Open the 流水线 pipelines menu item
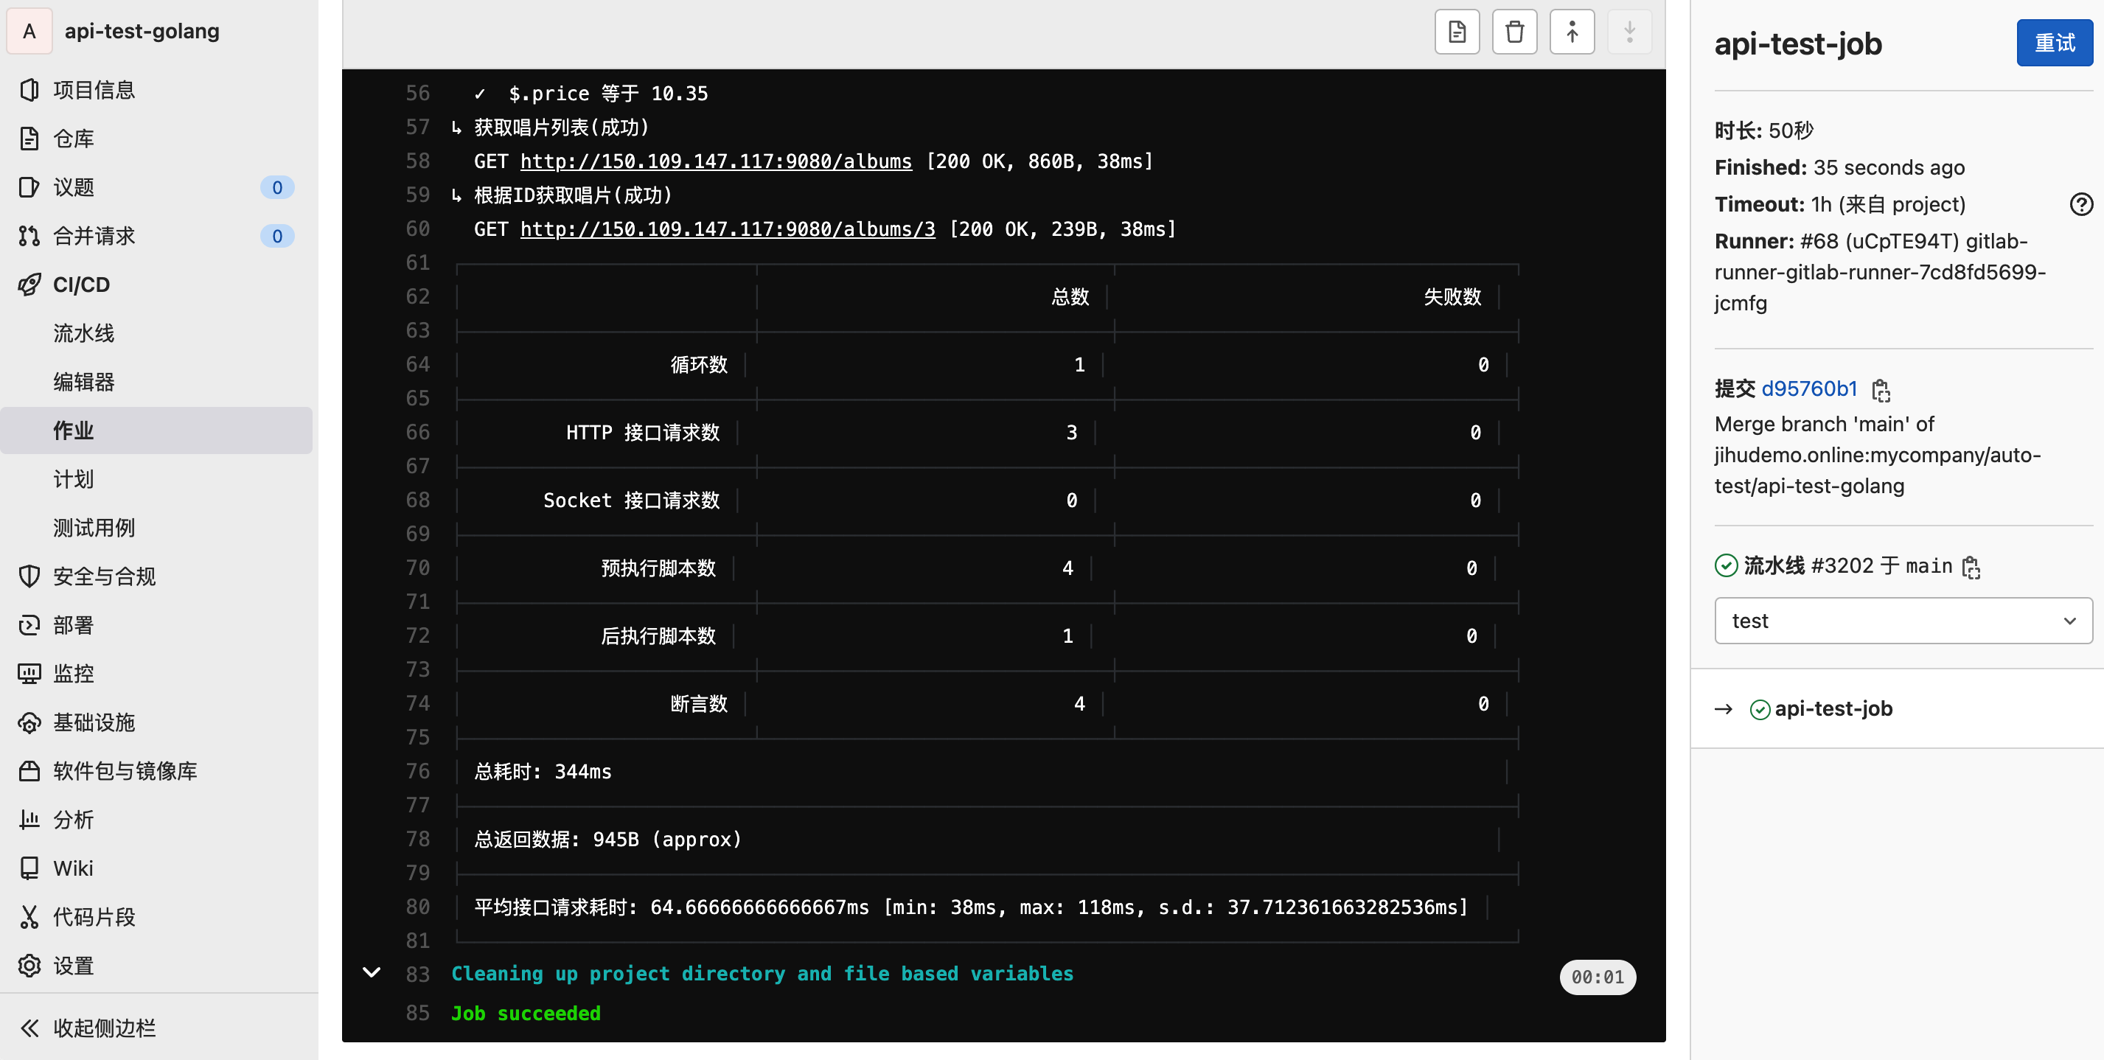Screen dimensions: 2104x1060 (83, 333)
